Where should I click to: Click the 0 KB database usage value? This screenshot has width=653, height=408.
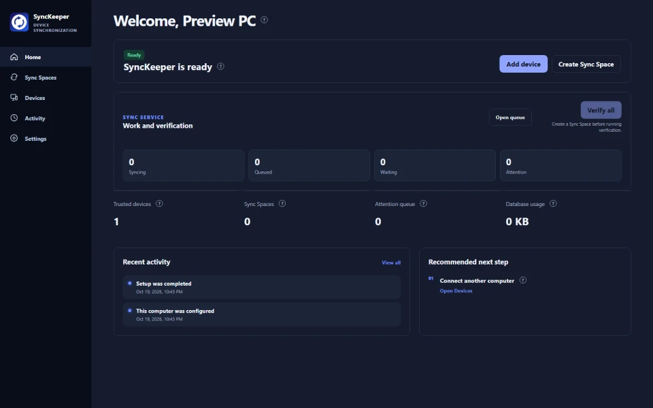pos(517,222)
